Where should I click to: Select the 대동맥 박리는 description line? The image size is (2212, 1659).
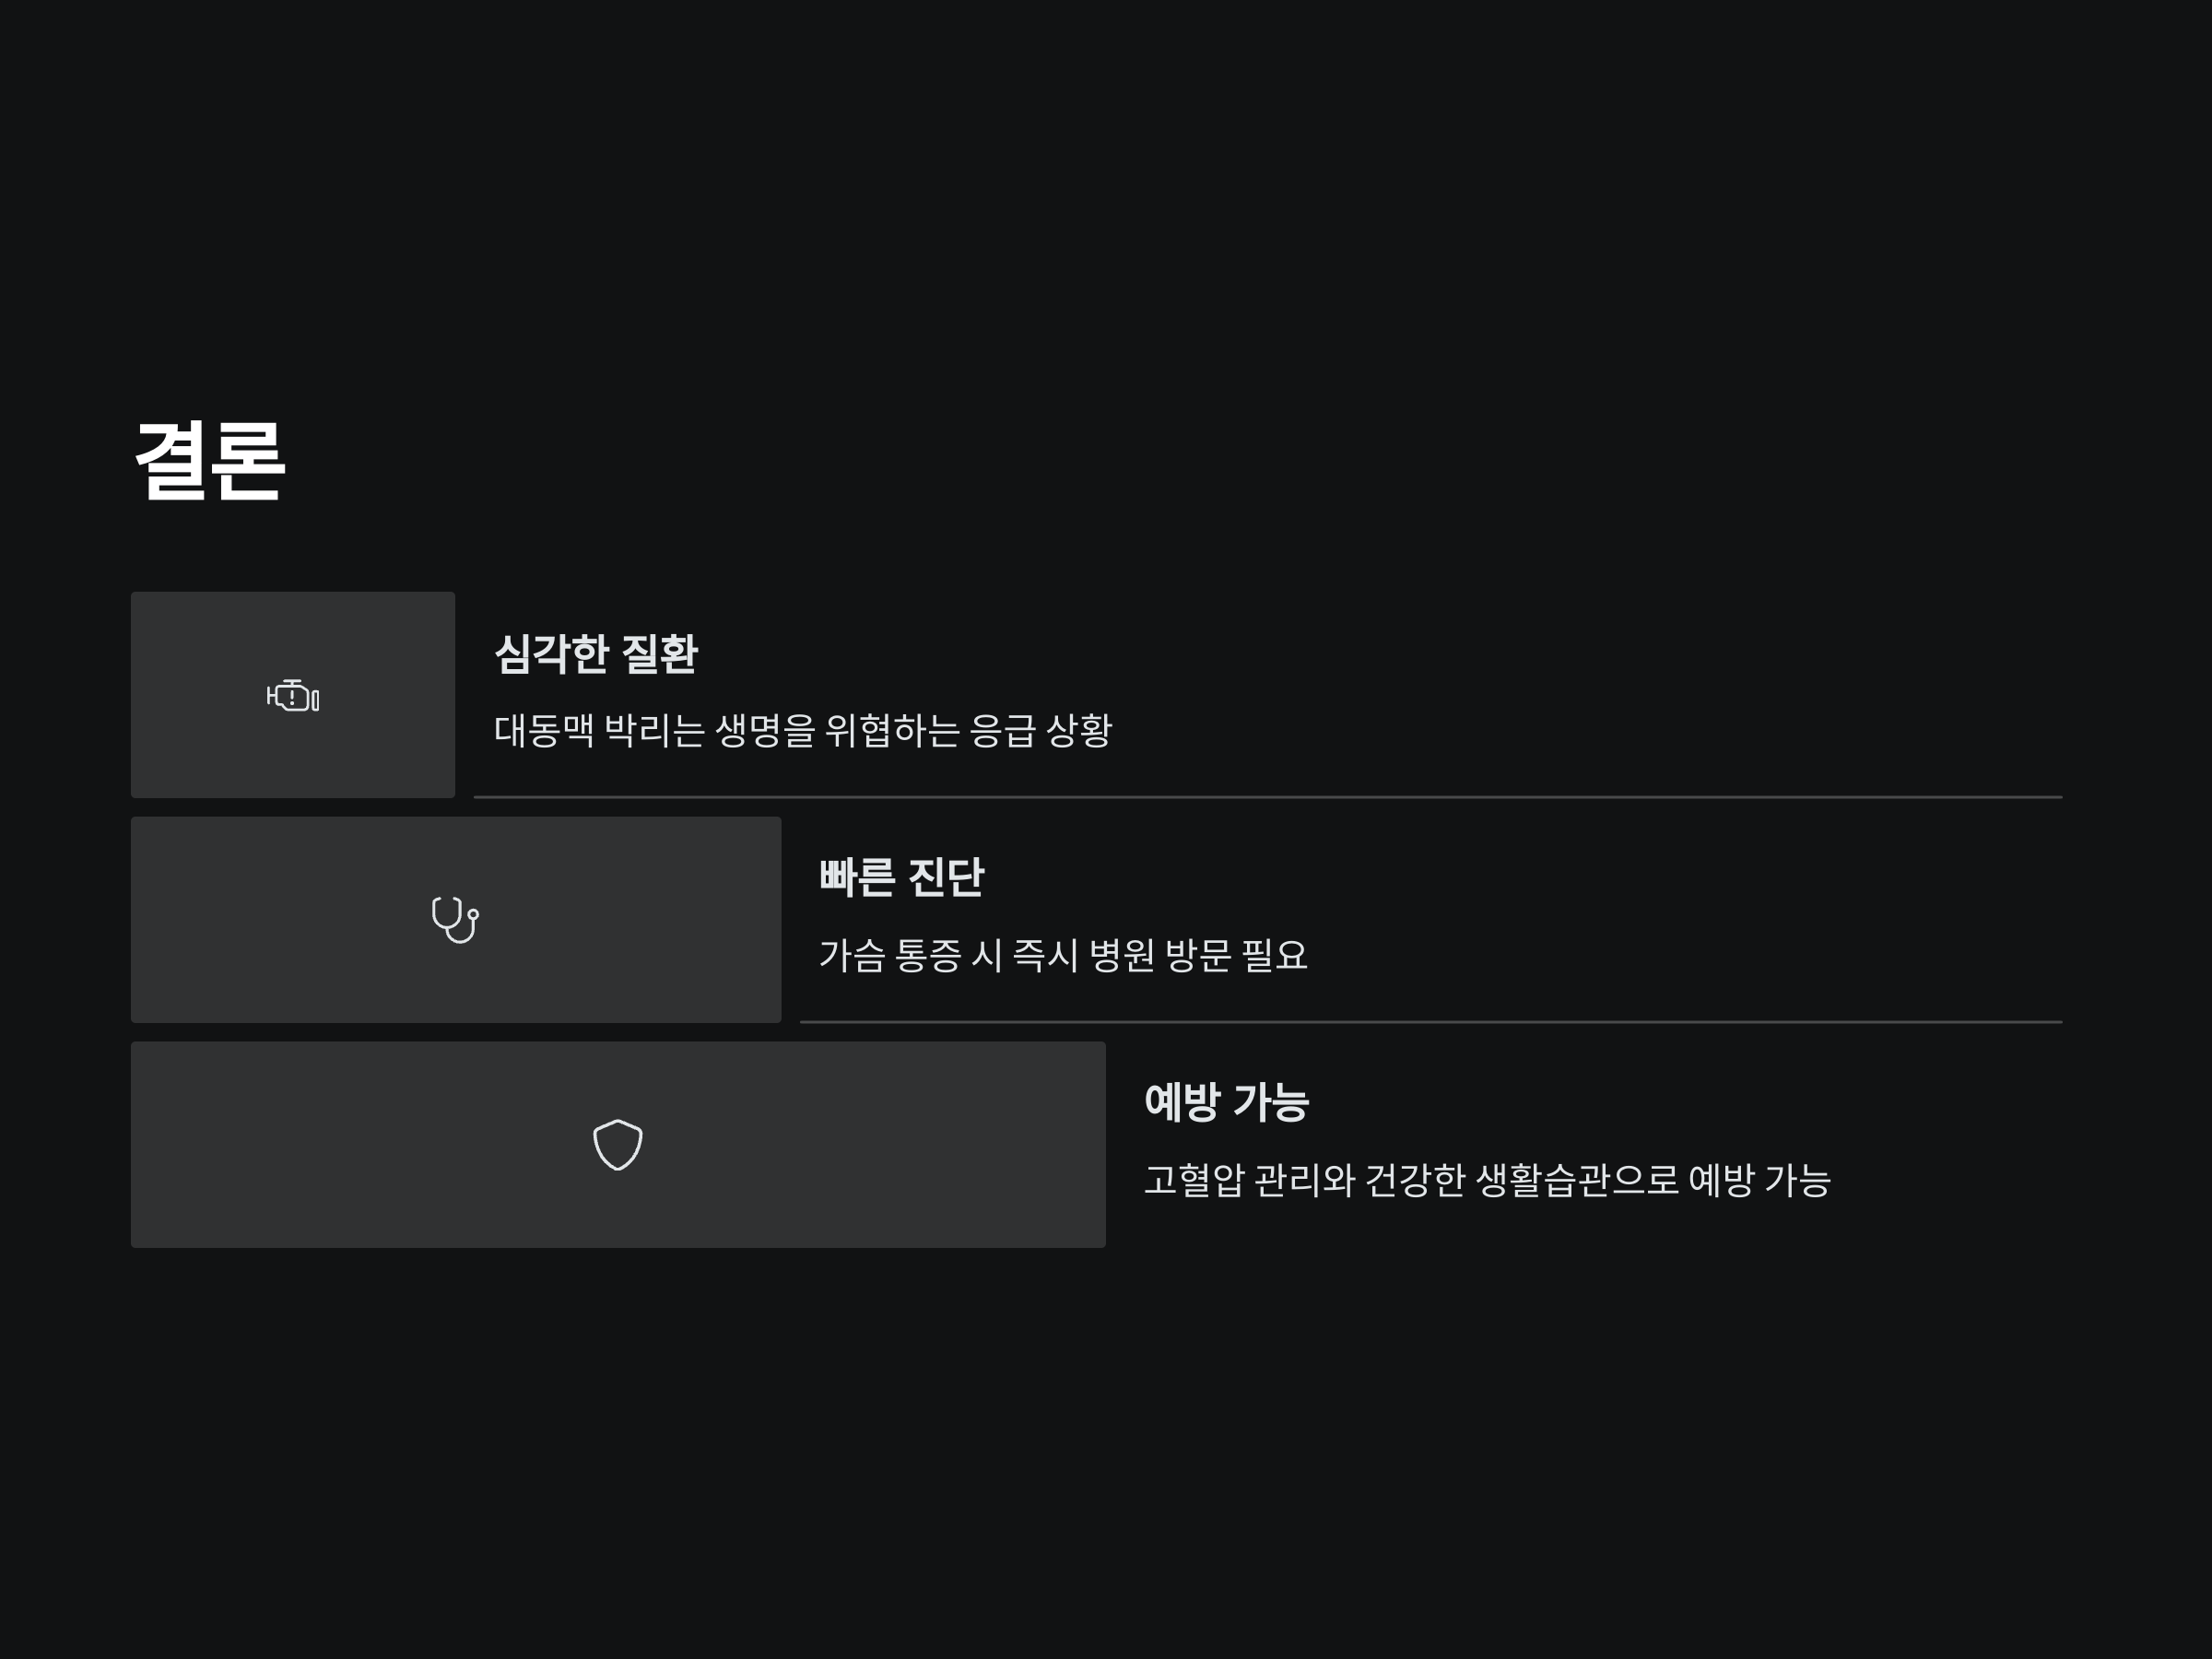pos(803,730)
